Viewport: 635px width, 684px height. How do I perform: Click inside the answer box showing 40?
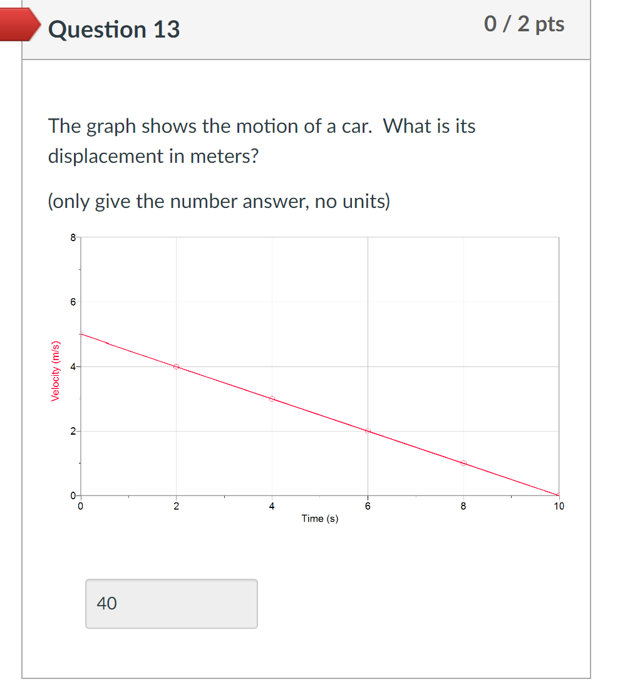pyautogui.click(x=171, y=603)
